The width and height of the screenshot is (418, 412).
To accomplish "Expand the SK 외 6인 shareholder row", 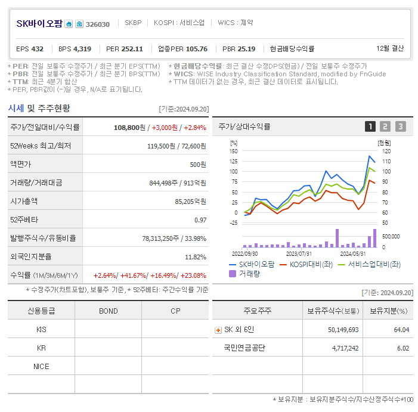I will [x=218, y=330].
